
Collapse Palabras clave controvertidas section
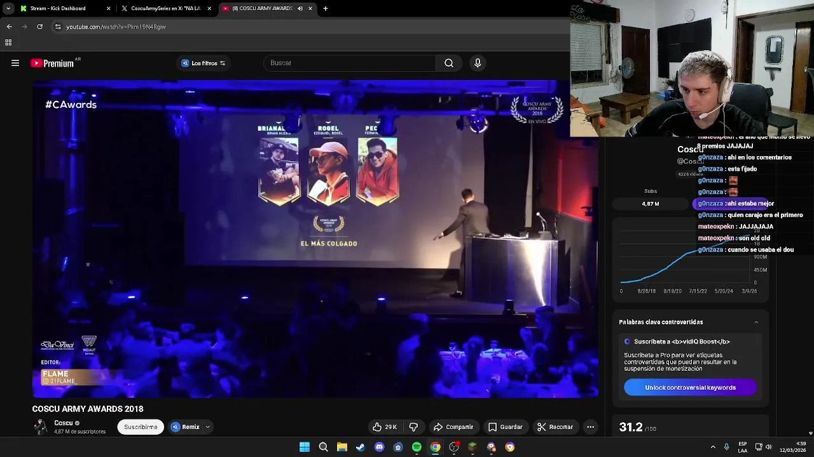pos(756,322)
